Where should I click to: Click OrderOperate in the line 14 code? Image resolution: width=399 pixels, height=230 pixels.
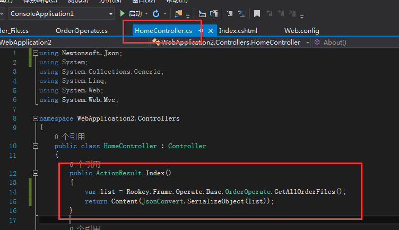248,192
